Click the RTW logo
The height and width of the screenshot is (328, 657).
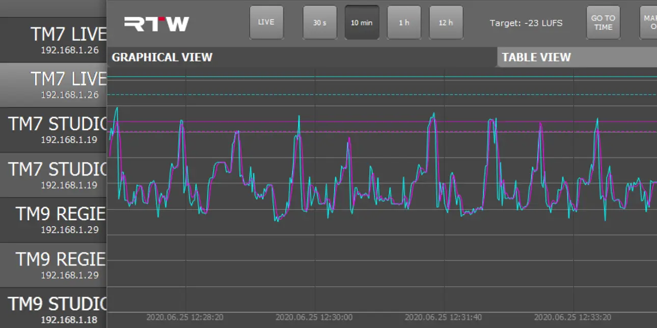pyautogui.click(x=156, y=23)
